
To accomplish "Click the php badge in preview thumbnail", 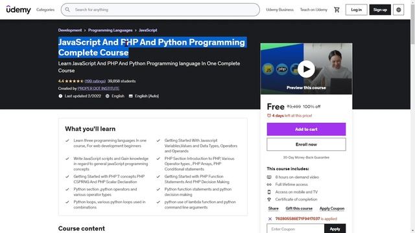I will (x=282, y=69).
